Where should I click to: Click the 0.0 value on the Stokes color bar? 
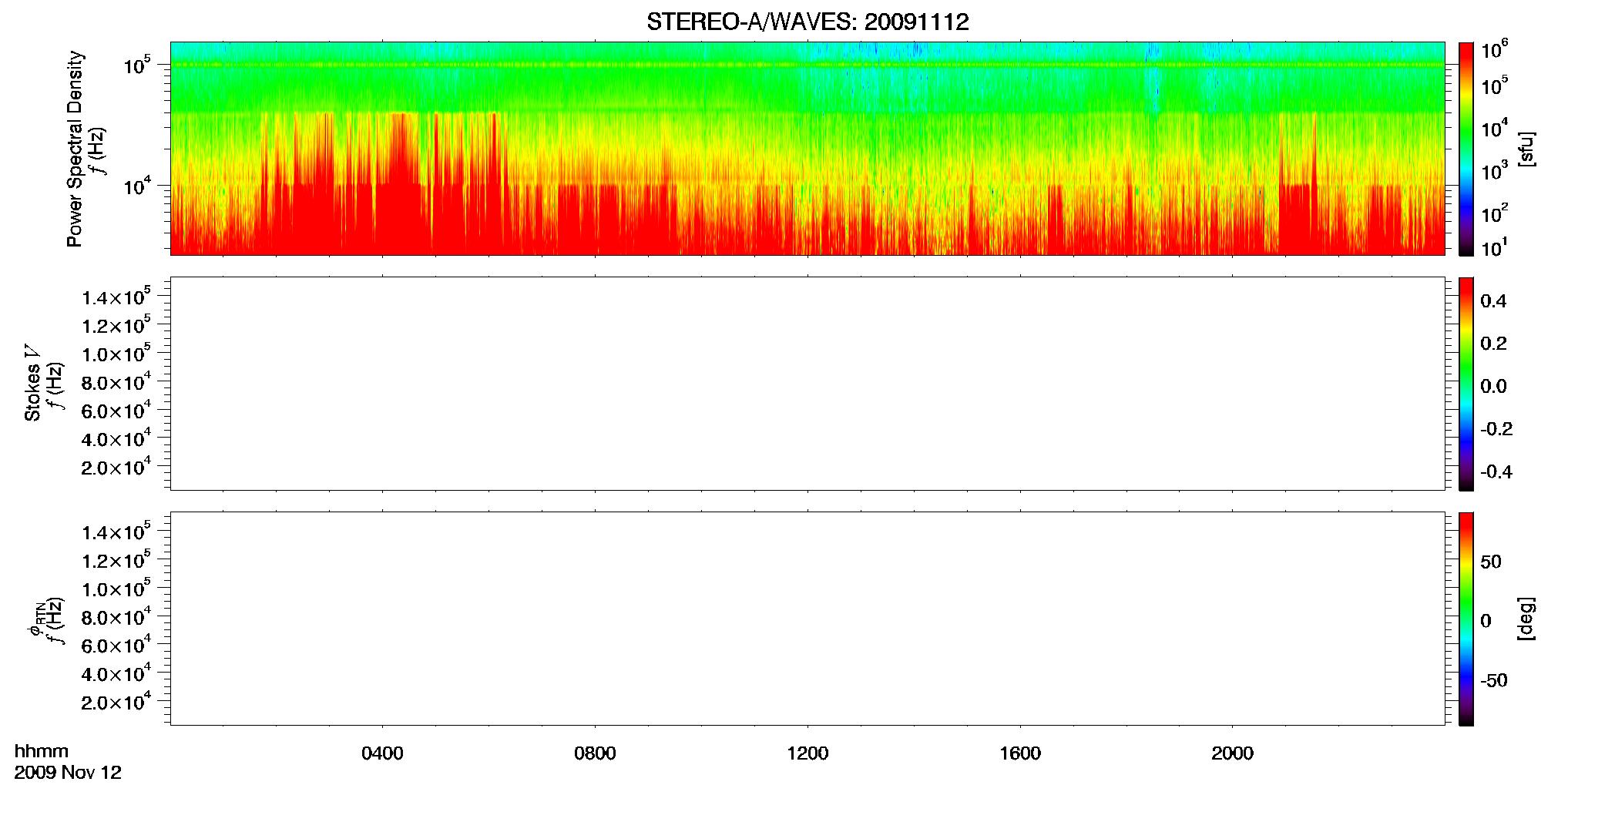(x=1493, y=386)
